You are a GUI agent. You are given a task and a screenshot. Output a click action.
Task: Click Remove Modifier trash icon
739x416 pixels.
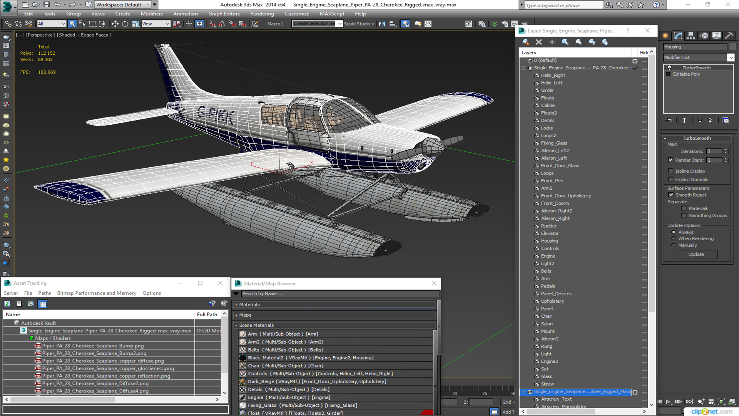tap(710, 121)
